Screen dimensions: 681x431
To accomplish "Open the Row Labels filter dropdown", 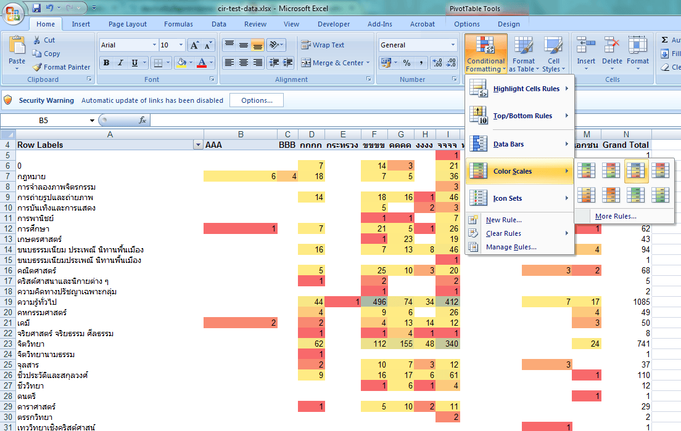I will point(197,145).
